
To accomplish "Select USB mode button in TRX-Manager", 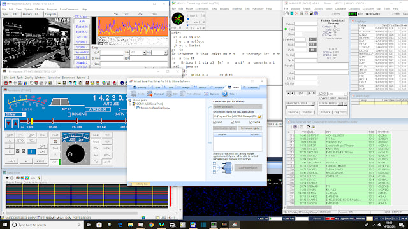I will (96, 142).
